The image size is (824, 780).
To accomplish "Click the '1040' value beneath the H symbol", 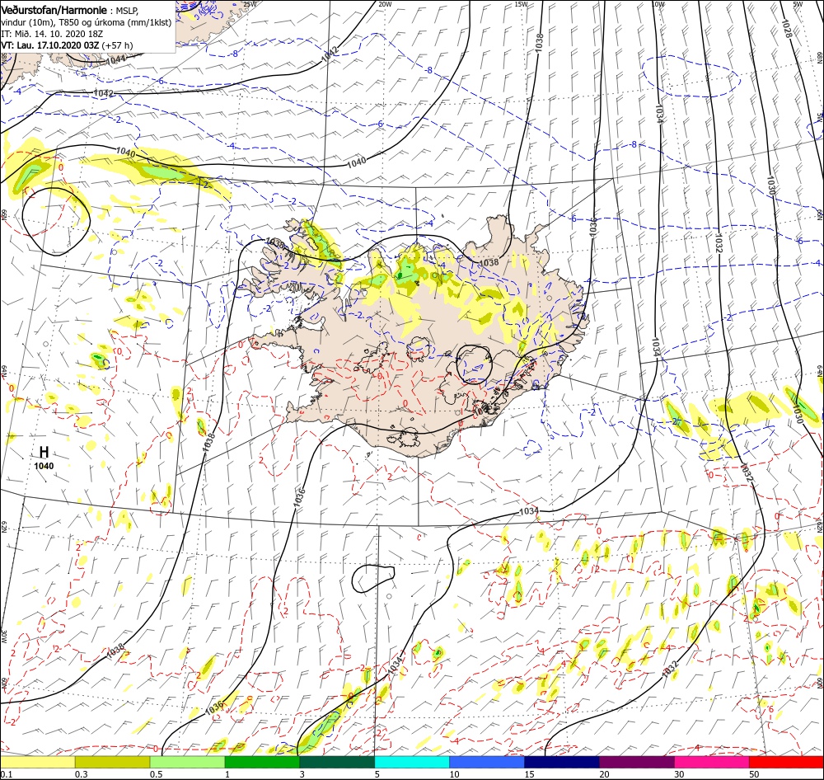I will [44, 466].
